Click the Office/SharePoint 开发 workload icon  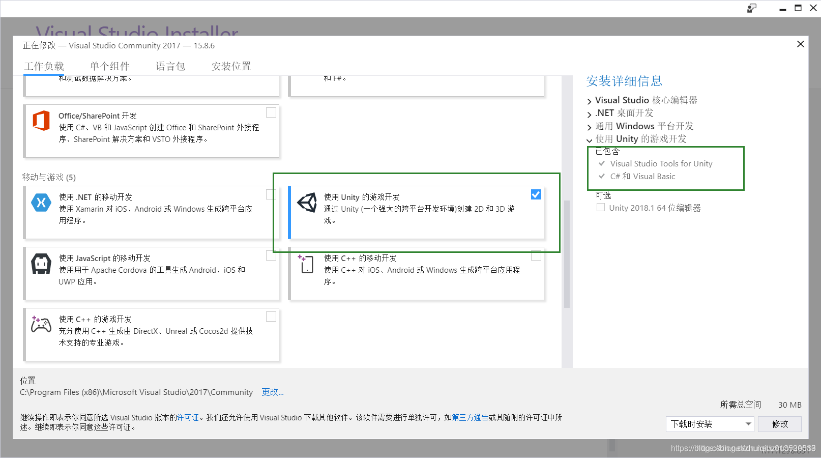pos(41,121)
